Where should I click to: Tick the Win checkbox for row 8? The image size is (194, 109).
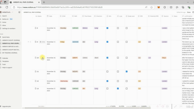click(x=107, y=28)
